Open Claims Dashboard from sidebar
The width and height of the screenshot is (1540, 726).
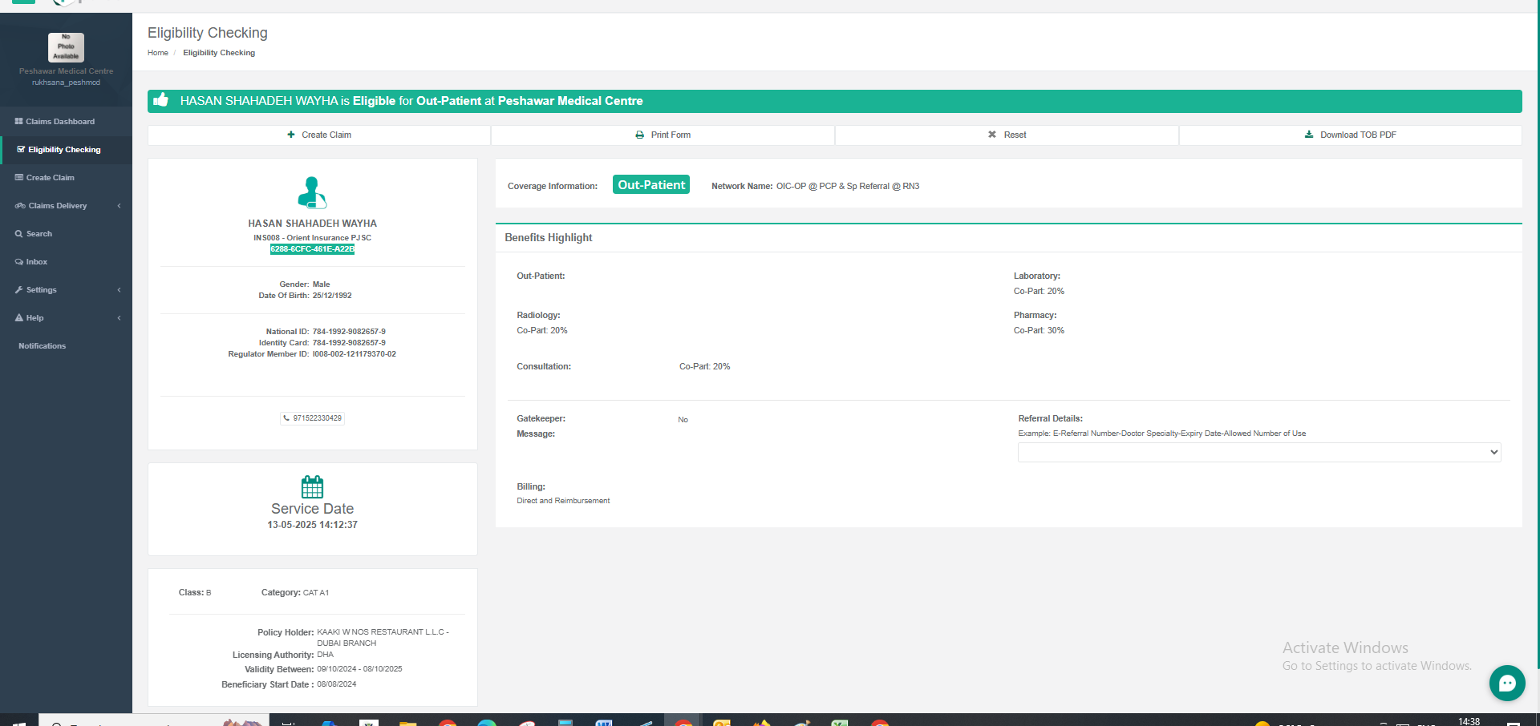tap(59, 122)
